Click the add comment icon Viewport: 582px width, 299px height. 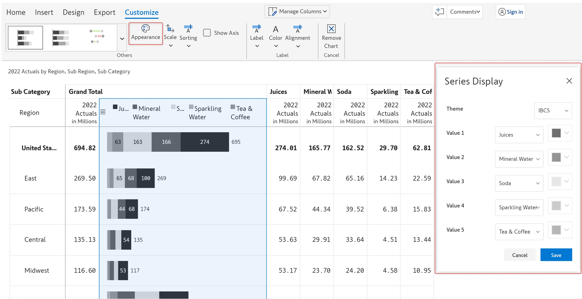pos(440,12)
